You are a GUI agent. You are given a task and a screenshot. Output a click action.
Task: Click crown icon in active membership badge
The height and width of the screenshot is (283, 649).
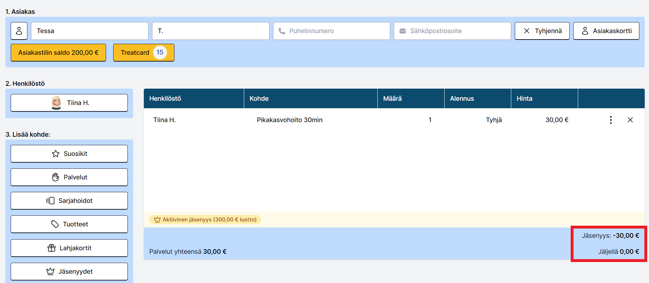click(x=157, y=220)
